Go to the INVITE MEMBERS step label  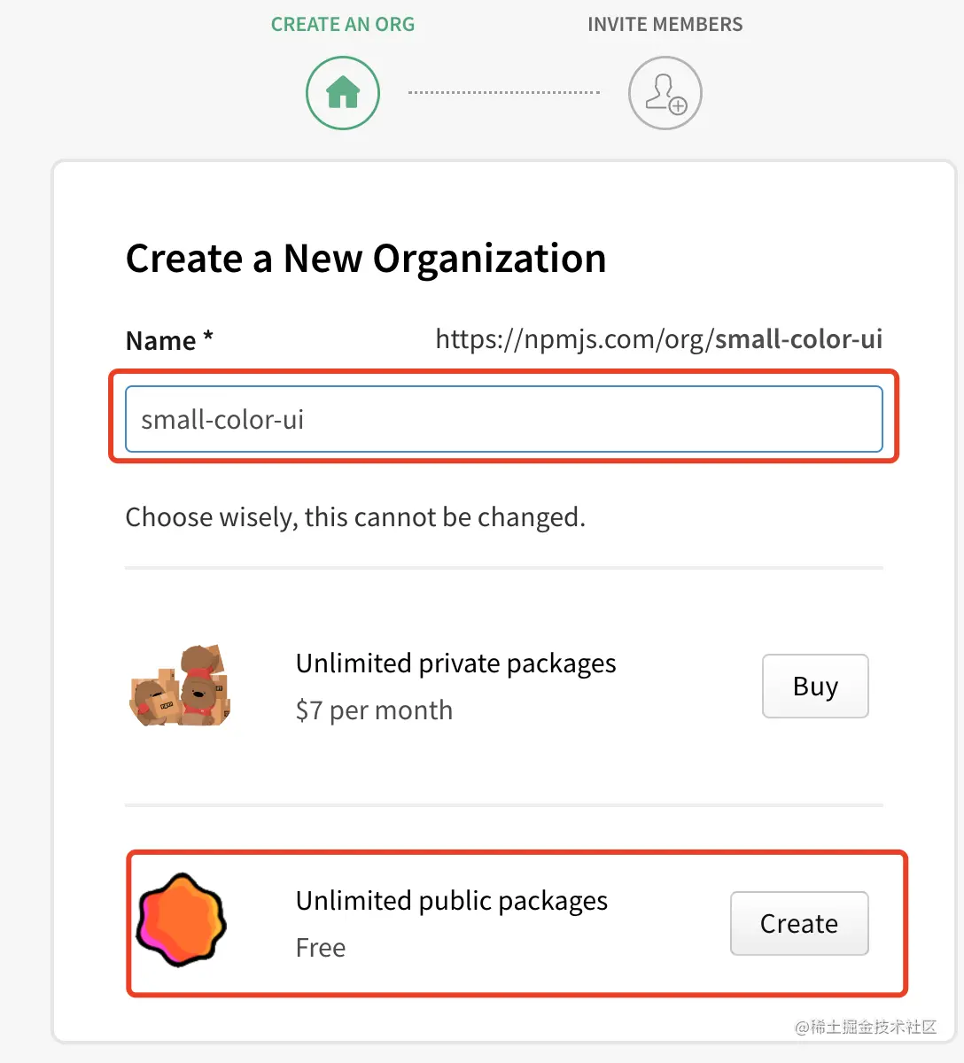[665, 25]
